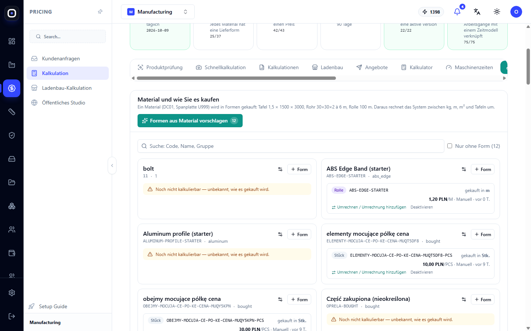531x331 pixels.
Task: Click Umrechnen link under ABS-EDGE-STARTER
Action: (x=369, y=207)
